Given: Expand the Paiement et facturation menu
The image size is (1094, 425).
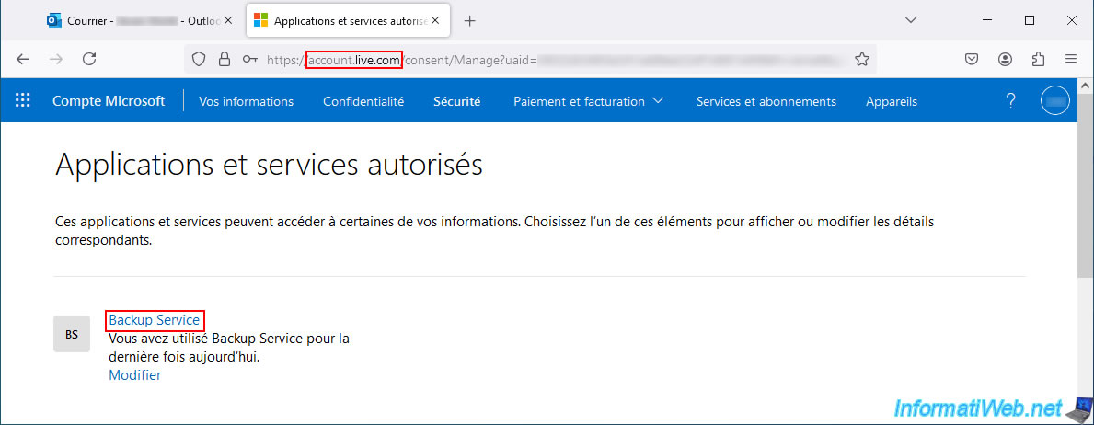Looking at the screenshot, I should [x=588, y=101].
